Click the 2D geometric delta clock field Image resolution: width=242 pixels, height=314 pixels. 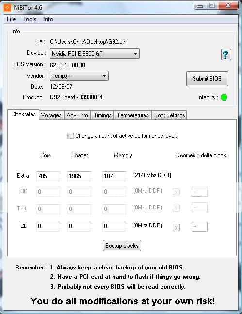click(199, 227)
